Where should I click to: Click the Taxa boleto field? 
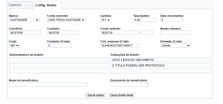[145, 20]
